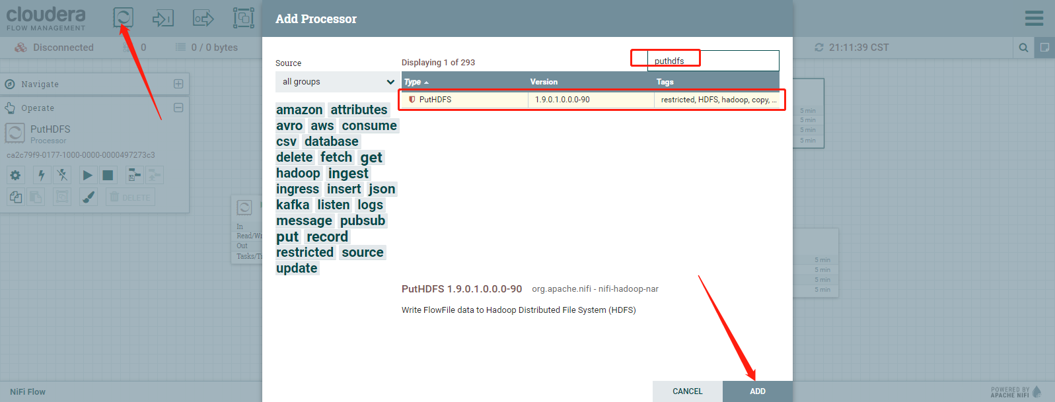The image size is (1055, 402).
Task: Click the refresh icon beside 21:11:39 CST
Action: (819, 48)
